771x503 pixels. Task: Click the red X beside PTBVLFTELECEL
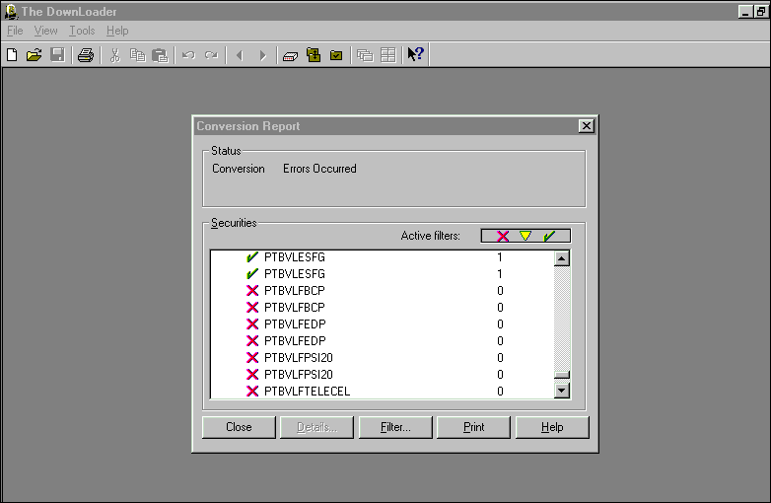[252, 391]
